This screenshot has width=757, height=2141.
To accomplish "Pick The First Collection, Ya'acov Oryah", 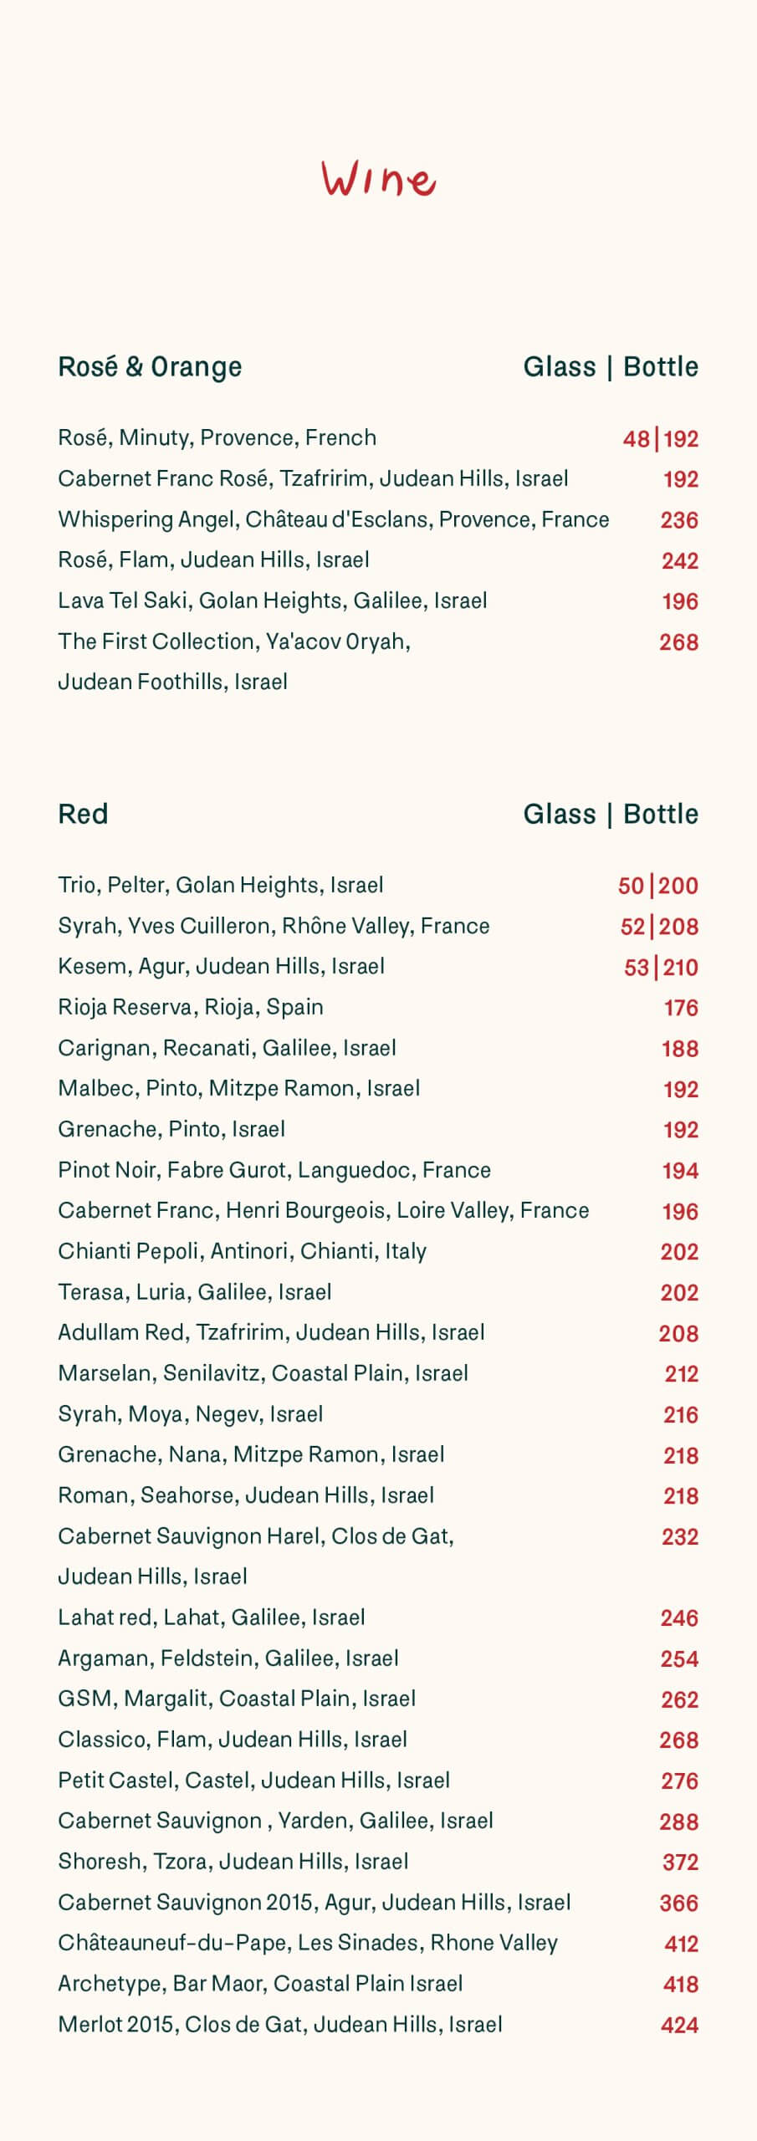I will coord(234,641).
